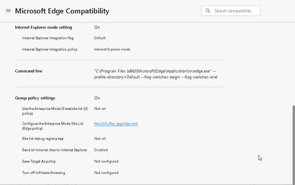Screen dimensions: 295x185
Task: Click Not configured beside Save Target As policy
Action: (106, 161)
